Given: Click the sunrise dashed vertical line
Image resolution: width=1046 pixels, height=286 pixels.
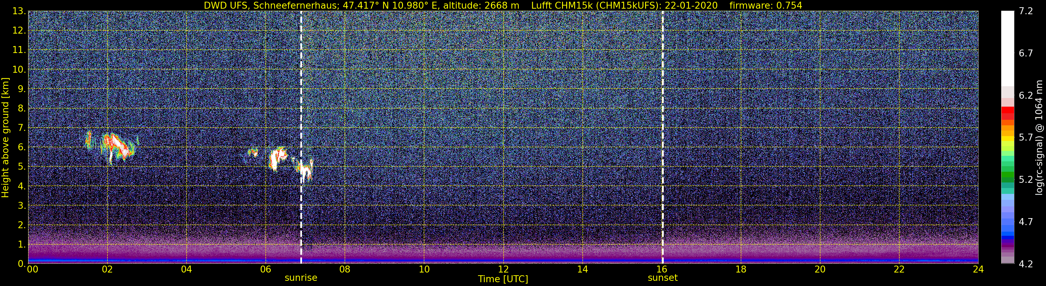Looking at the screenshot, I should [301, 137].
